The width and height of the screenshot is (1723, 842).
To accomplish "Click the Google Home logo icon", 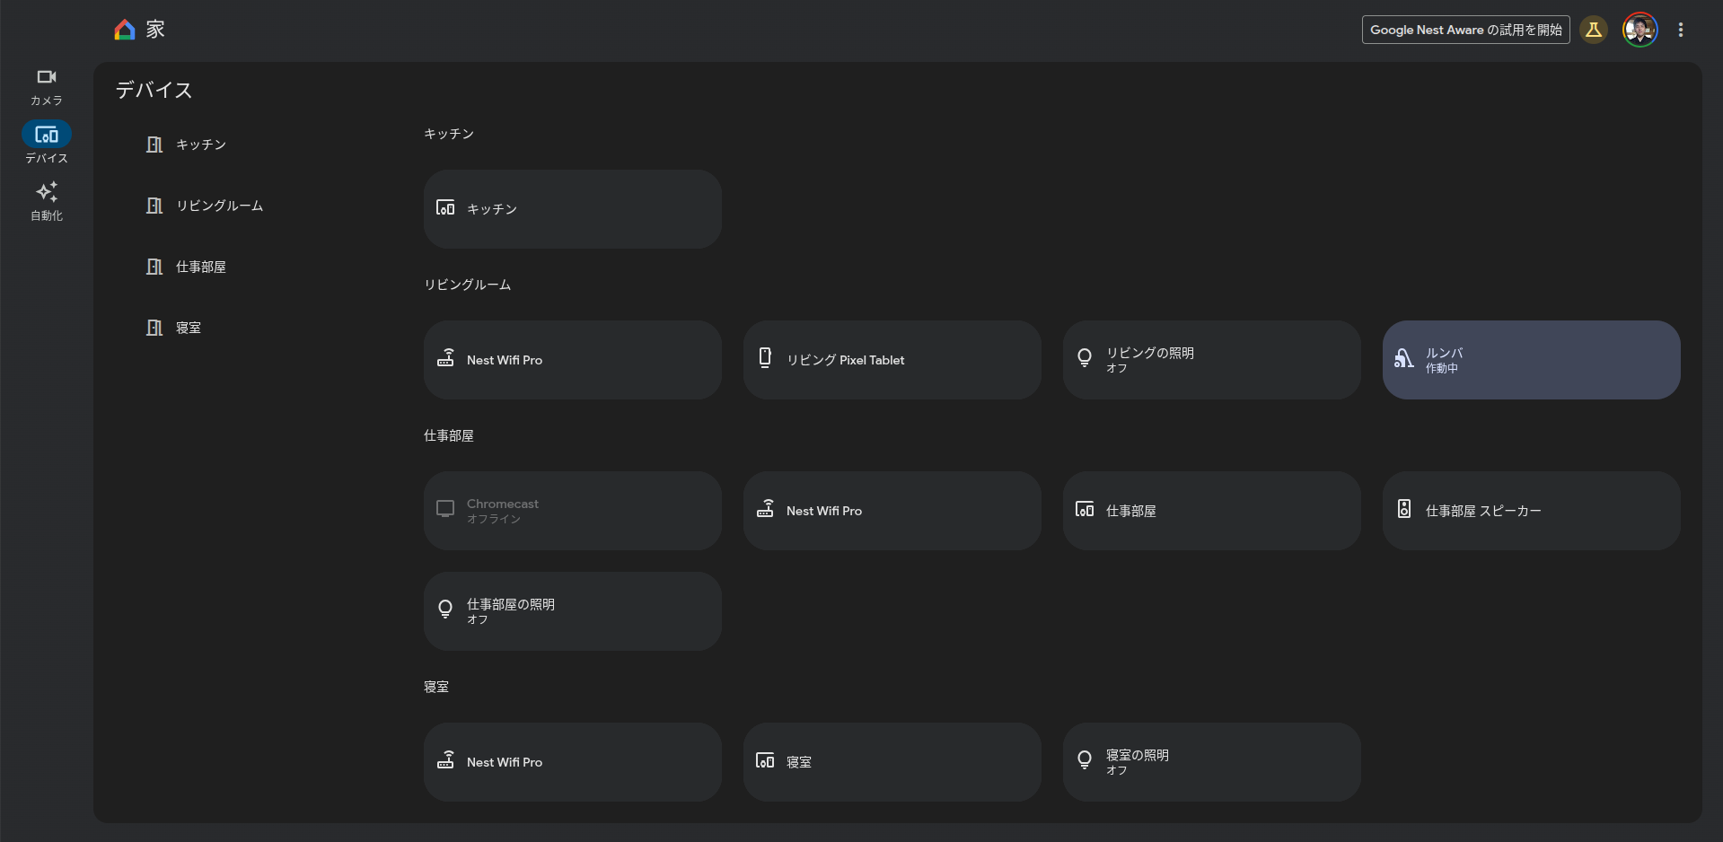I will (x=125, y=30).
